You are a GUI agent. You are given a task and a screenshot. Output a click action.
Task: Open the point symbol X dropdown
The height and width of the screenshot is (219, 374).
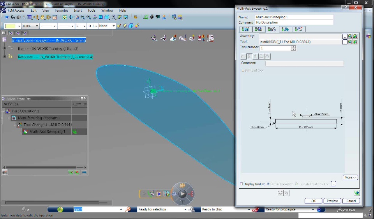pos(84,26)
